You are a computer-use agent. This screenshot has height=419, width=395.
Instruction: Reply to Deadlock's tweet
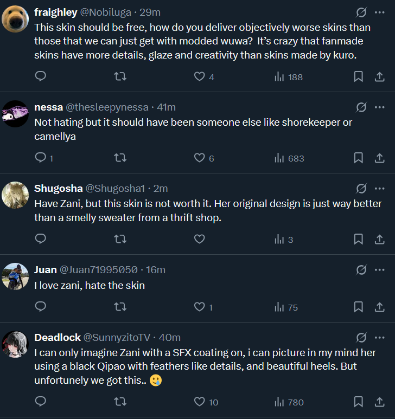[41, 402]
